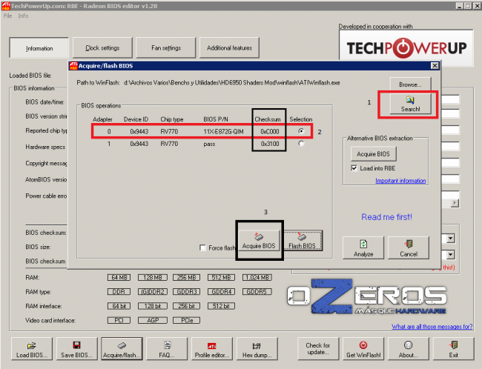Uncheck the Load into RBE checkbox
This screenshot has height=369, width=482.
pyautogui.click(x=354, y=168)
